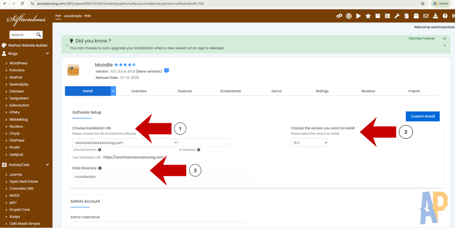455x228 pixels.
Task: Open WordPress manager icon in top bar
Action: pos(349,16)
